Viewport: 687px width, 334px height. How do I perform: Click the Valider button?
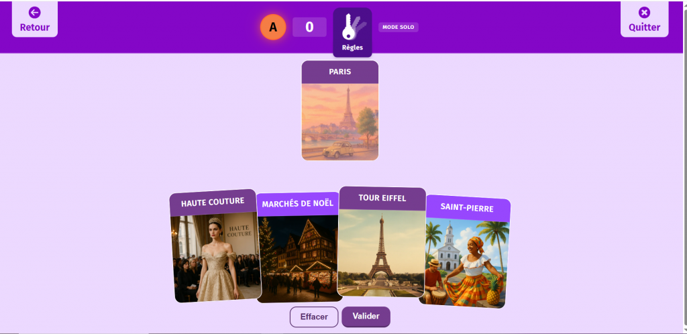click(x=366, y=317)
